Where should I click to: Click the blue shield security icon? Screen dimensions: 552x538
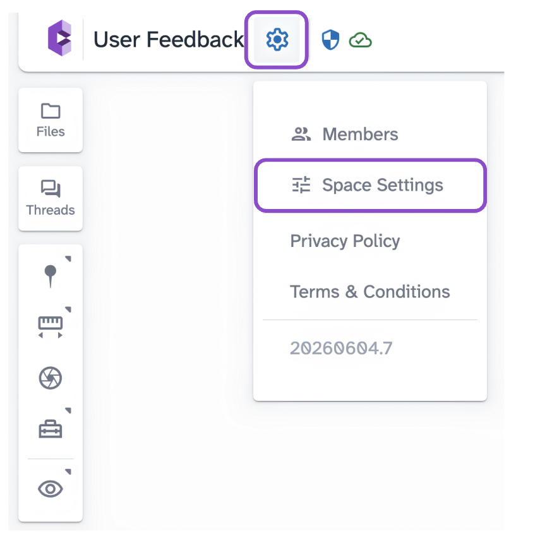click(x=330, y=40)
